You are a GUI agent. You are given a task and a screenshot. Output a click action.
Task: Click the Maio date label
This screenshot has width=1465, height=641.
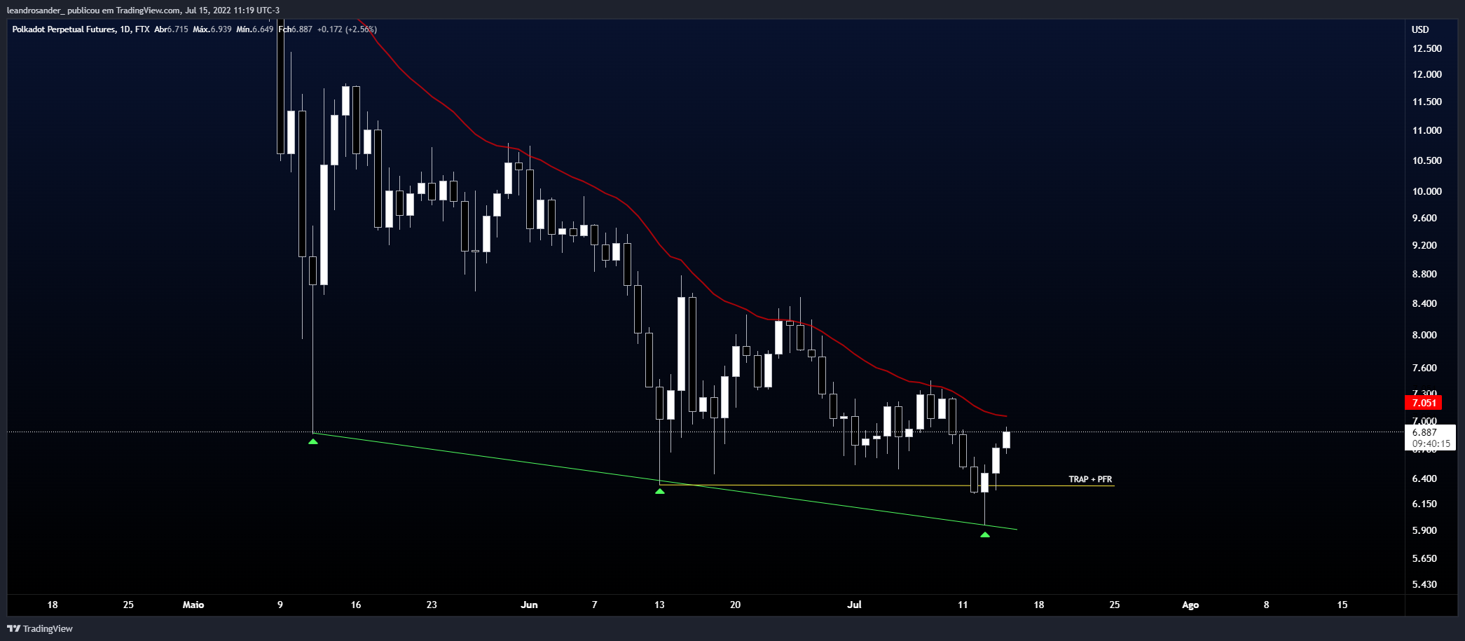tap(193, 605)
